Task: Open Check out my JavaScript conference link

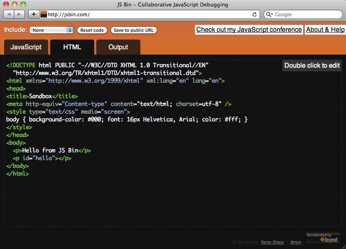Action: point(249,29)
